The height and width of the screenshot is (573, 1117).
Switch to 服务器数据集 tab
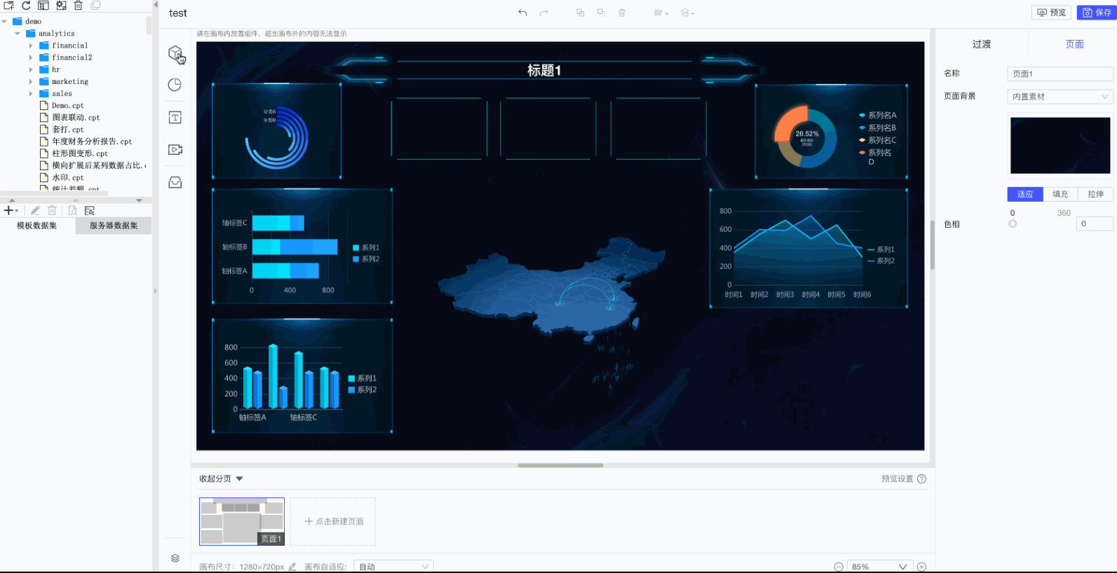click(x=114, y=226)
